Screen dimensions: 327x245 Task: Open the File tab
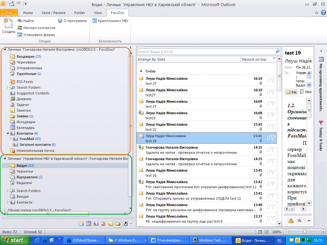9,13
